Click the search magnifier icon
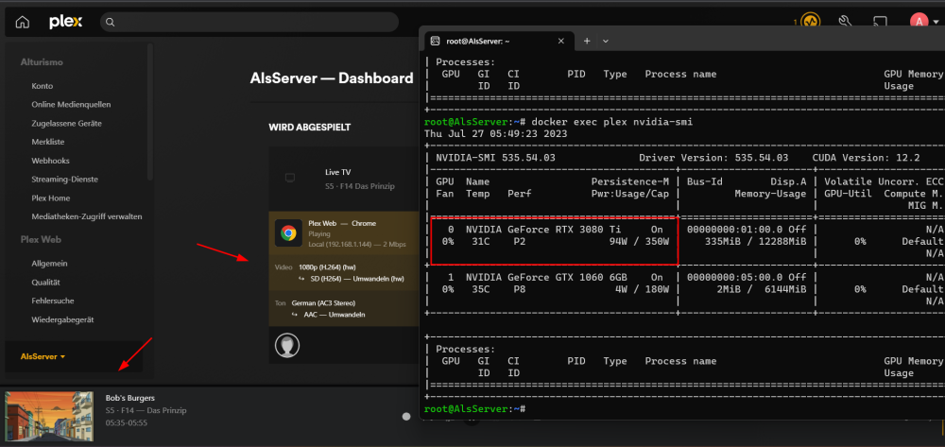This screenshot has width=945, height=447. [x=111, y=23]
